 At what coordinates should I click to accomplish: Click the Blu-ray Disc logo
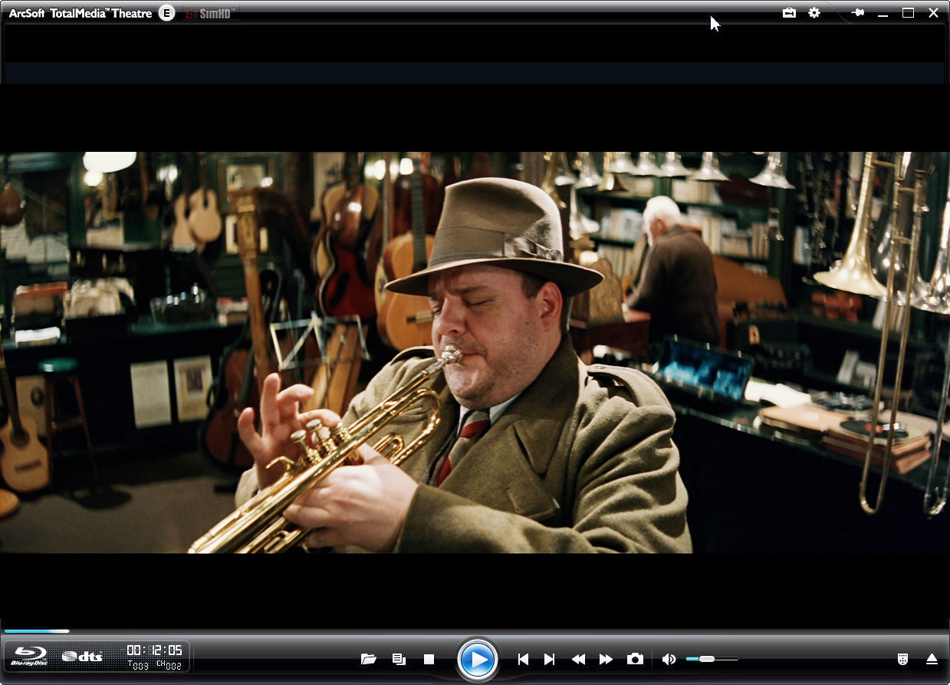pos(31,657)
